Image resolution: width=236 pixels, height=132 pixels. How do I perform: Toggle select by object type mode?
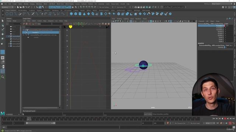point(40,7)
